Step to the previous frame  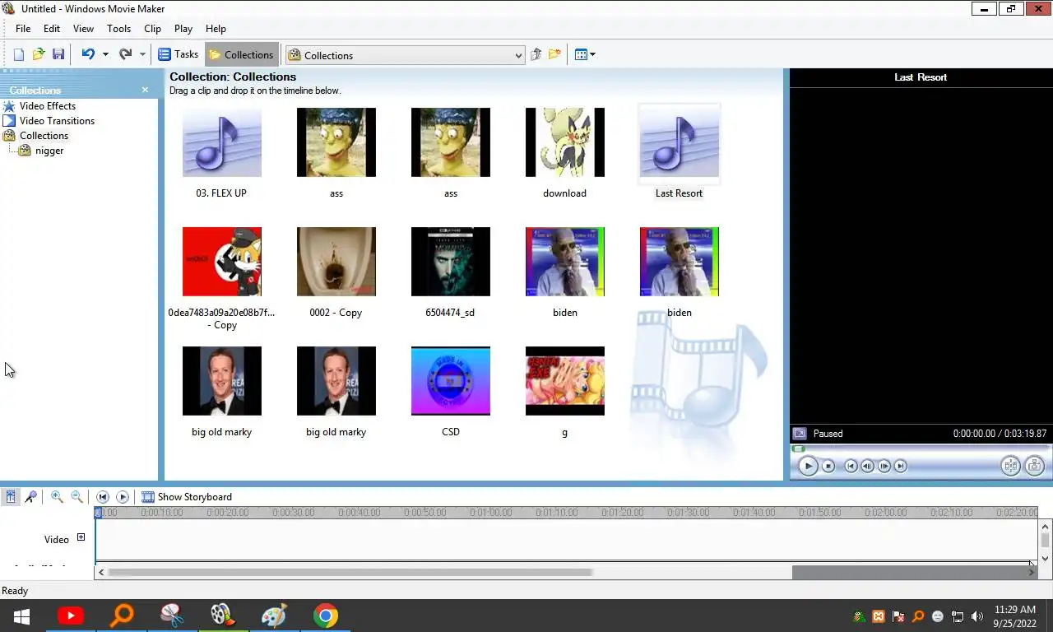868,466
